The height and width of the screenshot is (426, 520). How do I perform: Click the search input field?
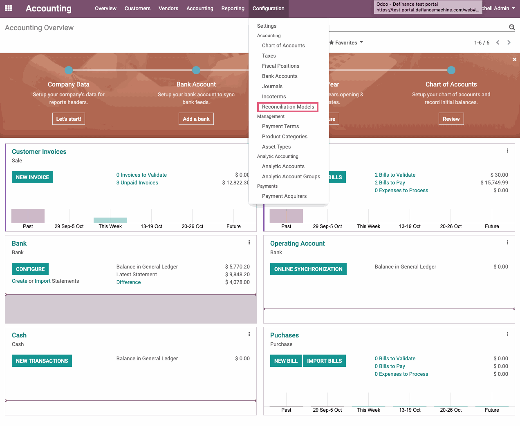(418, 27)
